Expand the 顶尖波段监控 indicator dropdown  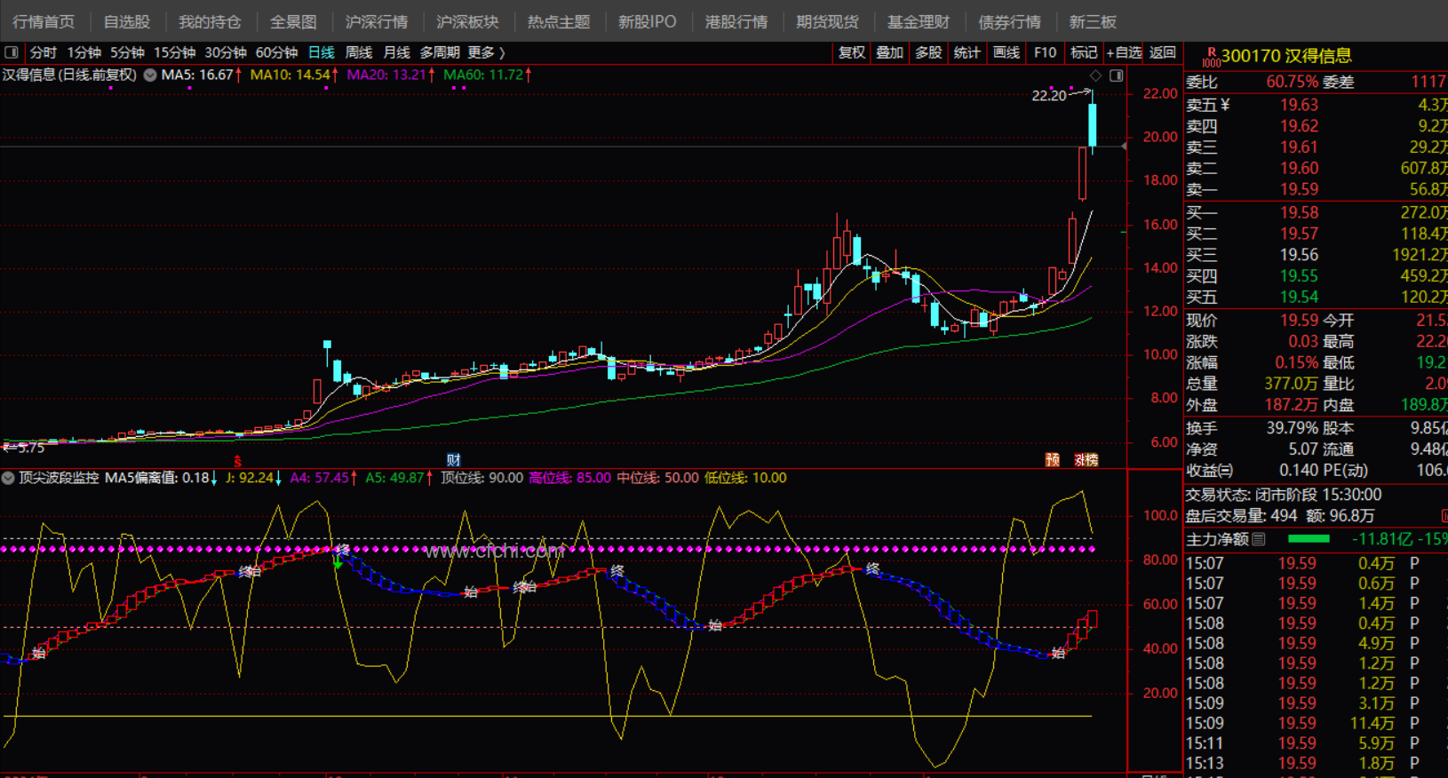[x=8, y=478]
